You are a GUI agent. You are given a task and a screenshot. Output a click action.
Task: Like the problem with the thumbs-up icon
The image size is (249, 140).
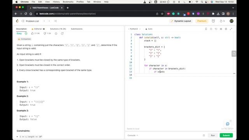(x=32, y=33)
